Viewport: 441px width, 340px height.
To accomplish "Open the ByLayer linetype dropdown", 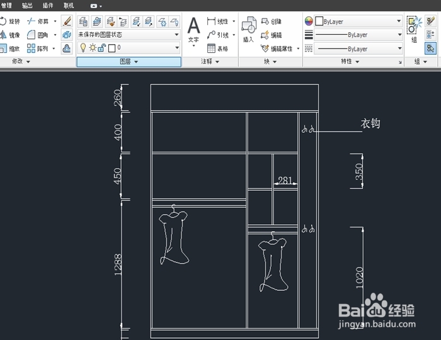I will click(x=358, y=48).
